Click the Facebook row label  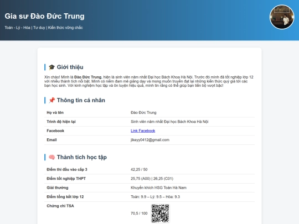[x=55, y=131]
